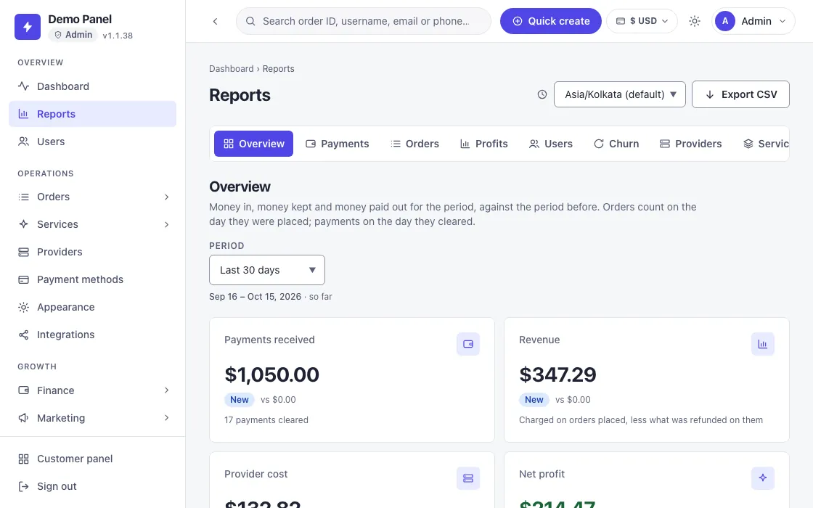Expand Orders submenu chevron
Viewport: 813px width, 508px height.
tap(166, 197)
